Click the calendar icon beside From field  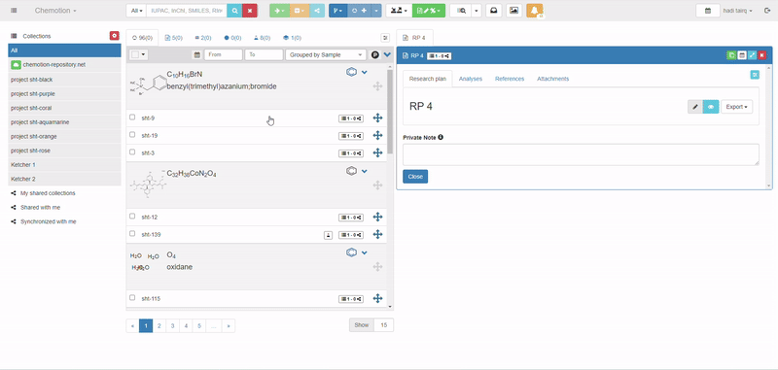[197, 54]
